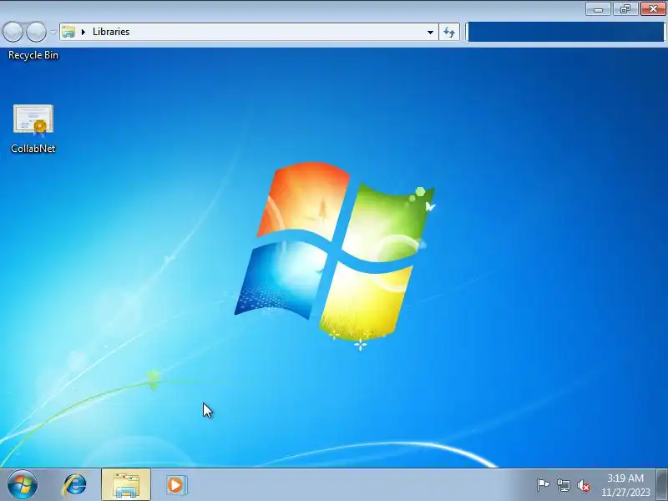The image size is (668, 501).
Task: Select the Recycle Bin desktop label
Action: (33, 55)
